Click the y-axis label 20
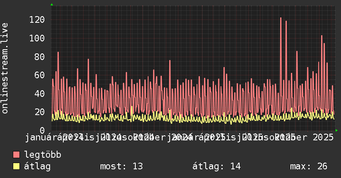 click(x=40, y=112)
